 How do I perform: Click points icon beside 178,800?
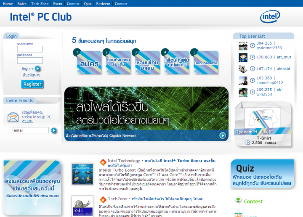pos(252,57)
